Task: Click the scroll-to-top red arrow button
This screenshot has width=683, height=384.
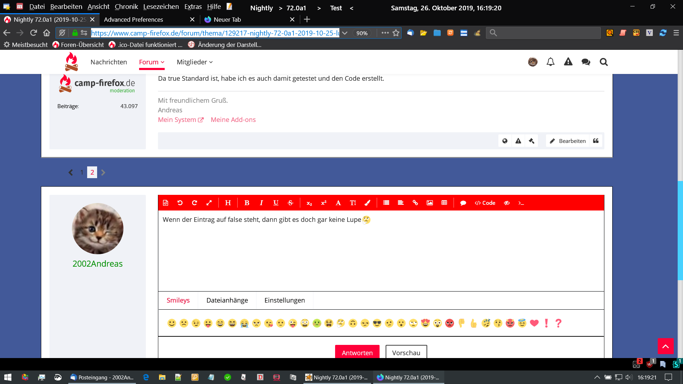Action: (665, 346)
